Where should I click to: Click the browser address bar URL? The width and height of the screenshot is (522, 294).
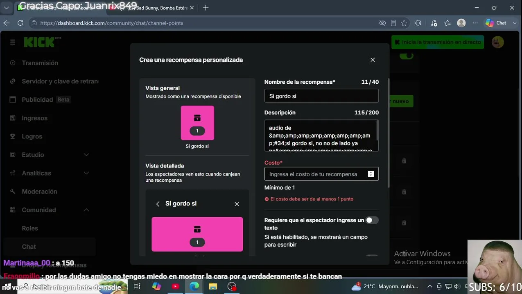(112, 23)
